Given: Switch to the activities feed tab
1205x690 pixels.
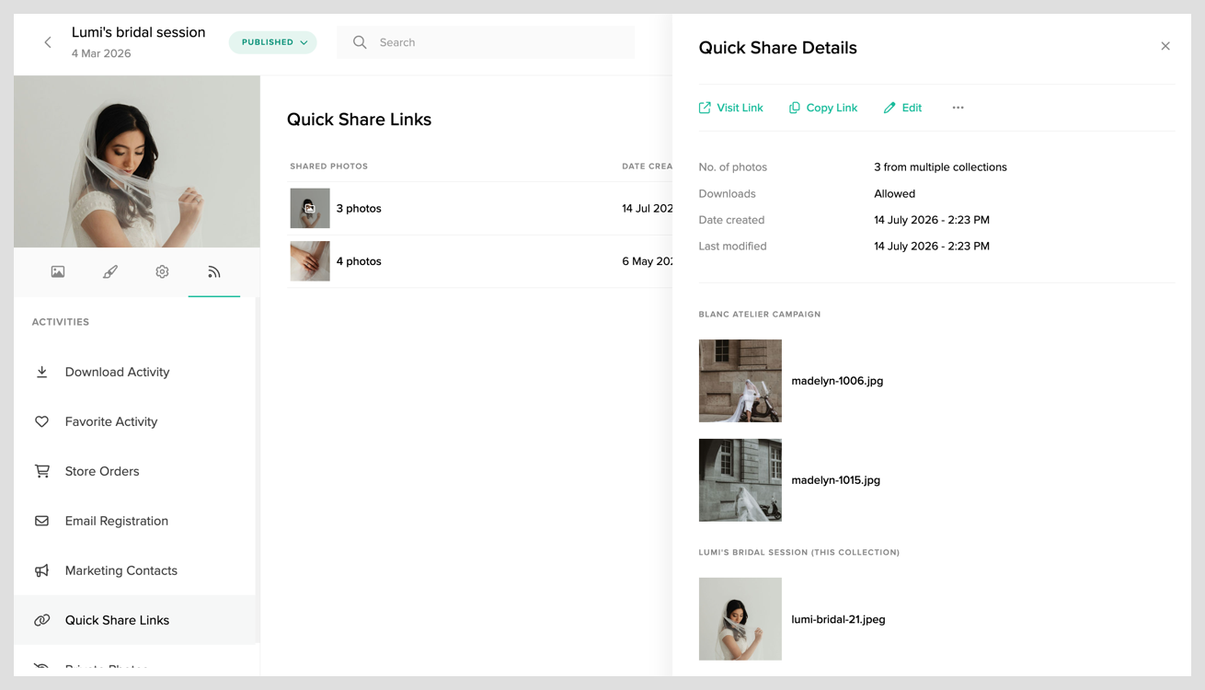Looking at the screenshot, I should [x=214, y=272].
